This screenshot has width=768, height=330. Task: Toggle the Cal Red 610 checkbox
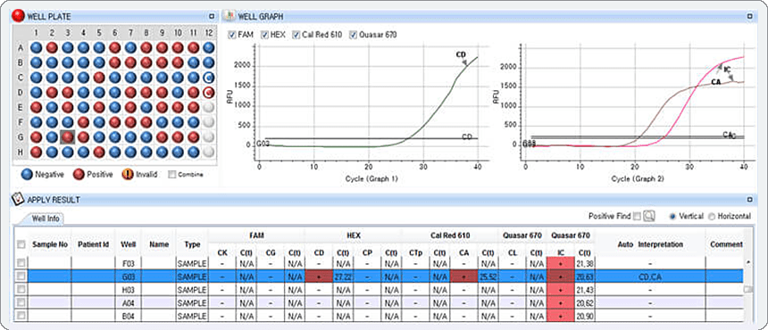coord(296,35)
